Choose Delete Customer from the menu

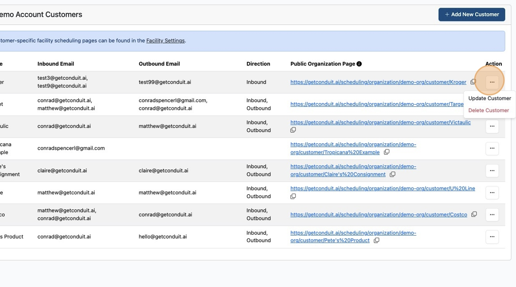(488, 110)
